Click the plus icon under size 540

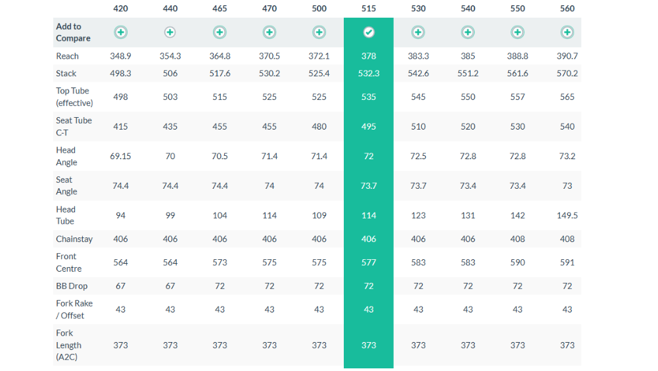(468, 32)
